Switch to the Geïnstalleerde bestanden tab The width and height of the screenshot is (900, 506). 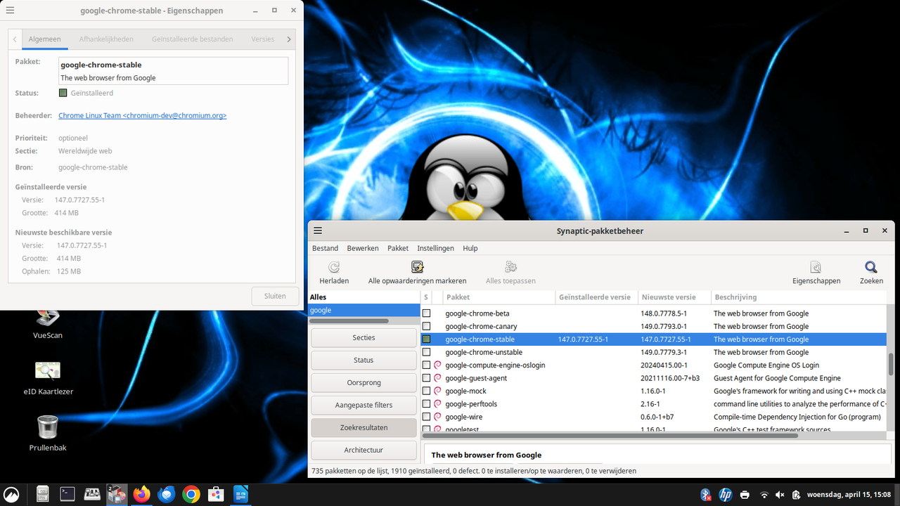[192, 39]
